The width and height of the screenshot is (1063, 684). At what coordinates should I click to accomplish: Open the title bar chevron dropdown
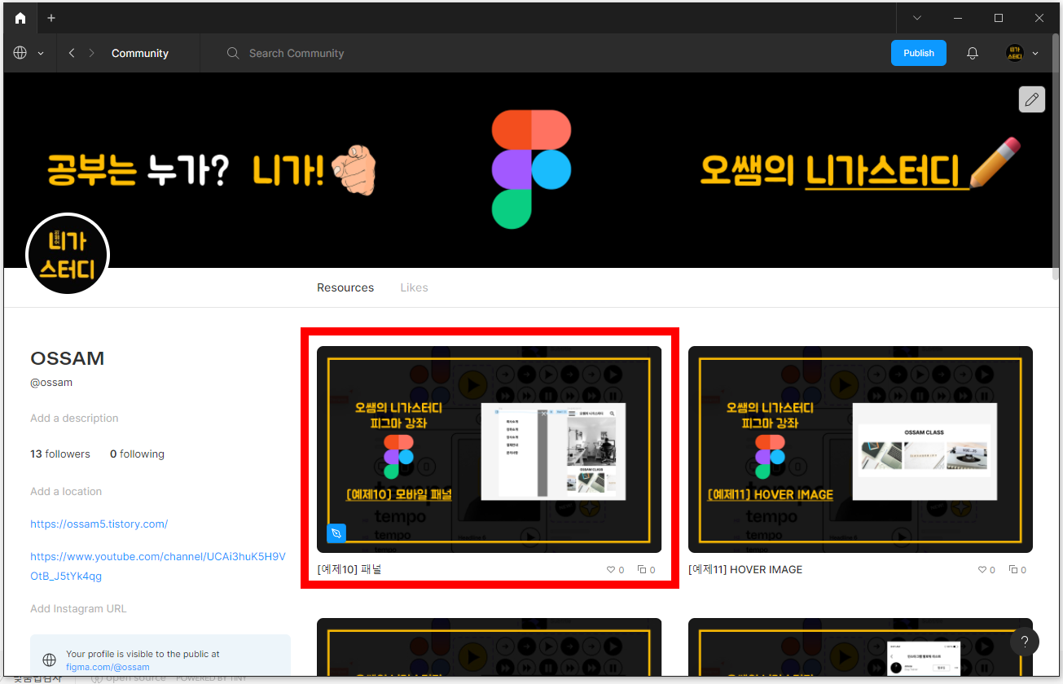point(917,18)
